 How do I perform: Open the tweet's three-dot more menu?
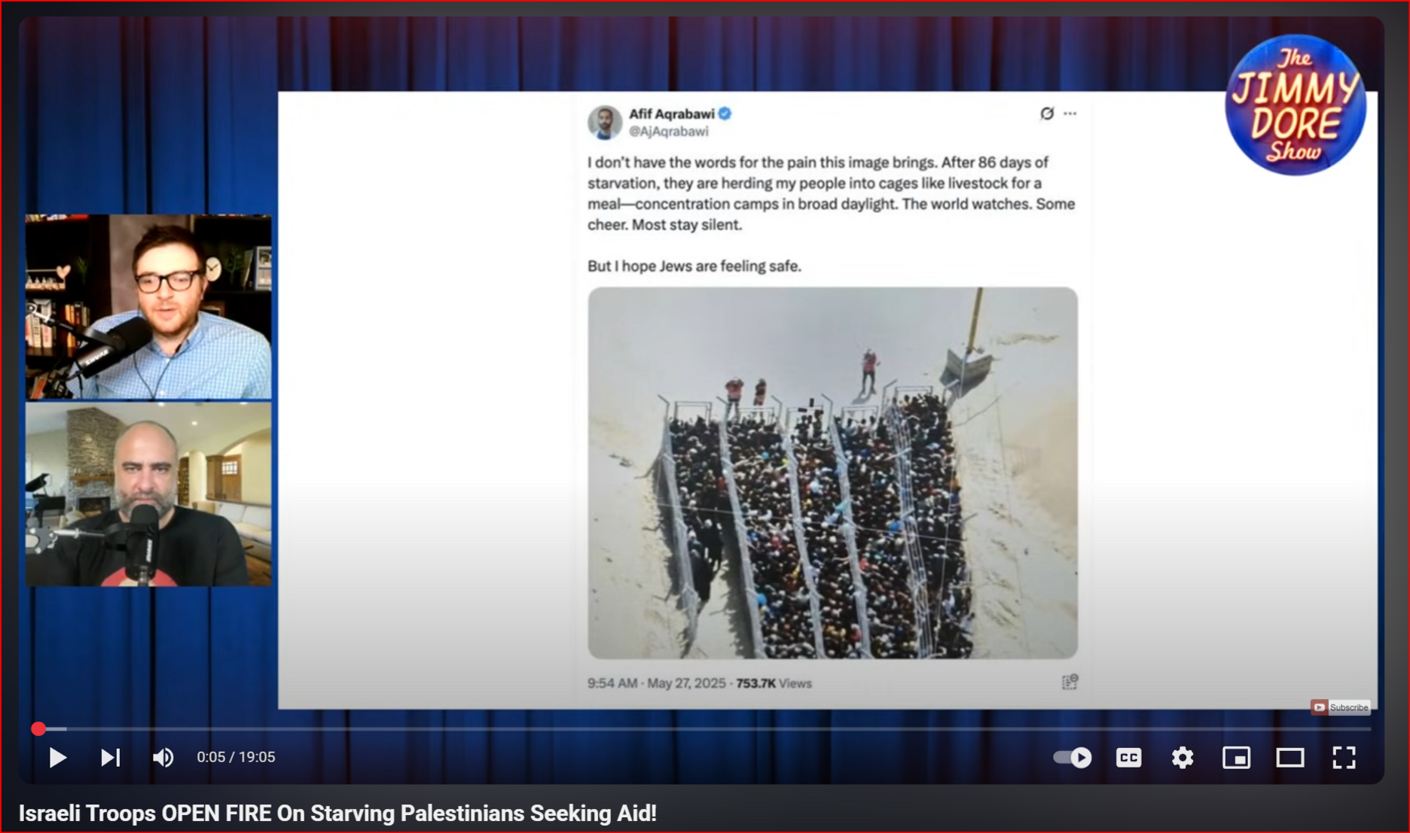[x=1070, y=114]
